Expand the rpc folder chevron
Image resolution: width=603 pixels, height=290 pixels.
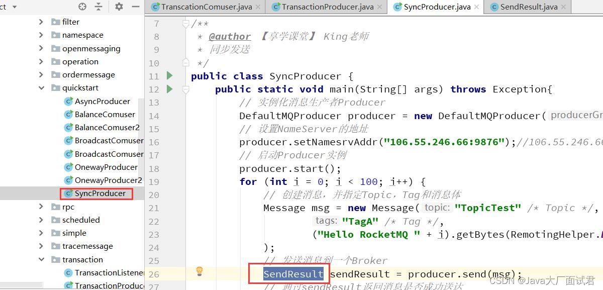(41, 207)
